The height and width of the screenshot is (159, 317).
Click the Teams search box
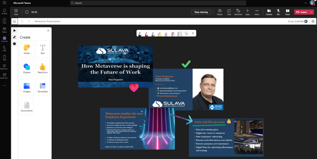click(158, 3)
